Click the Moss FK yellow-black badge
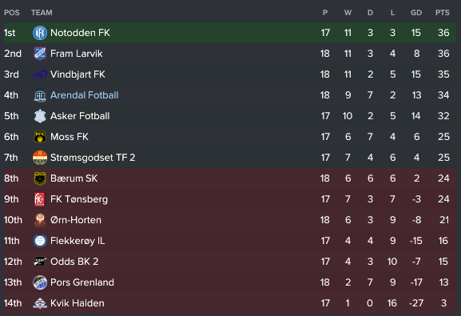The height and width of the screenshot is (316, 461). coord(40,137)
